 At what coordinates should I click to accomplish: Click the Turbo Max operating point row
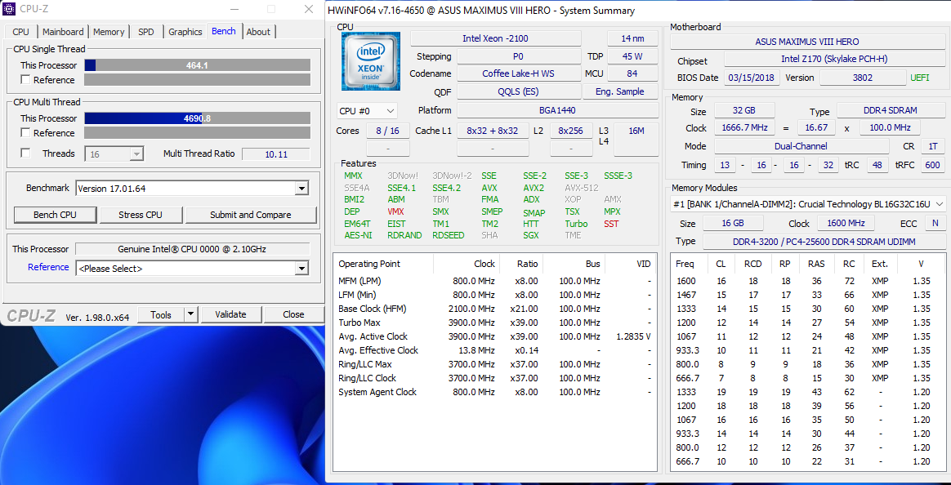tap(494, 323)
